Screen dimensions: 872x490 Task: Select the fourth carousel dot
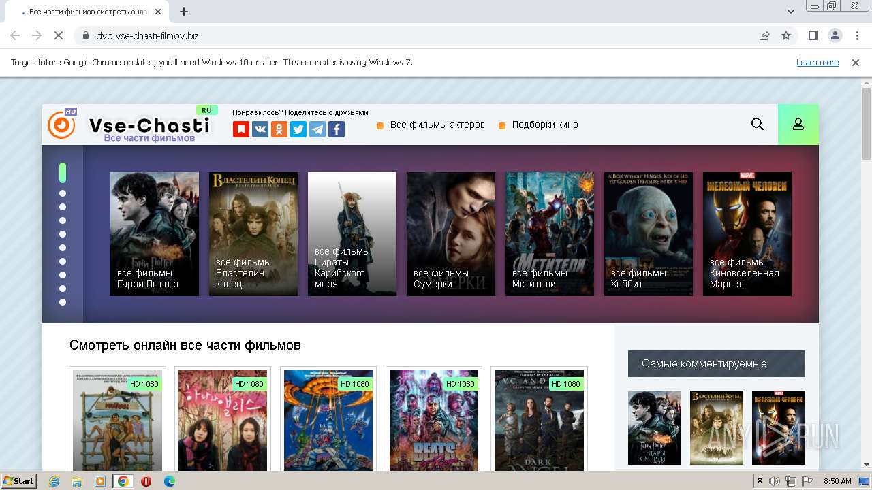(63, 220)
